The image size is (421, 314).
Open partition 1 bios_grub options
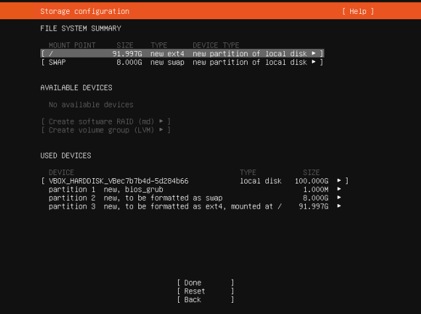(195, 189)
